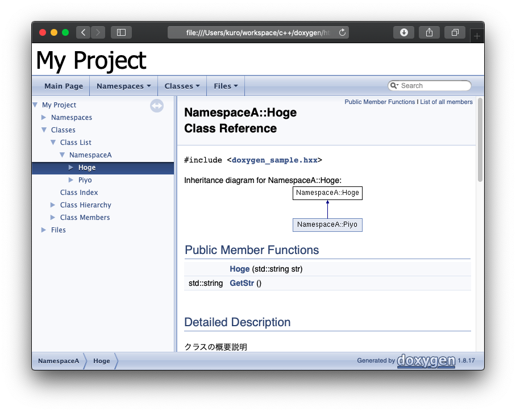Click NamespaceA in the footer breadcrumb
Screen dimensions: 516x412
coord(59,361)
